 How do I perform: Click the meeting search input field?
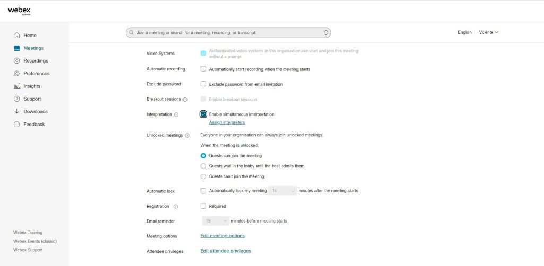point(228,32)
